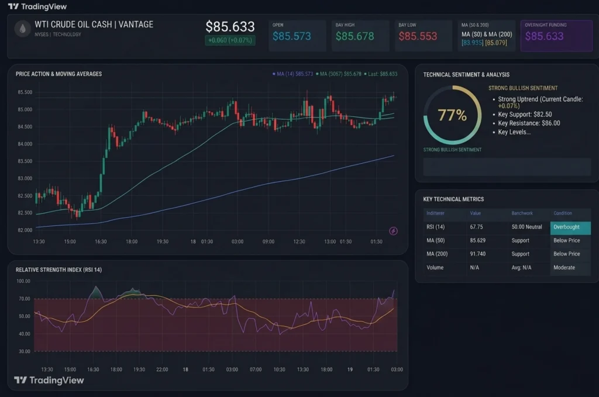The image size is (599, 397).
Task: Select the Open price card showing $85.573
Action: point(297,36)
